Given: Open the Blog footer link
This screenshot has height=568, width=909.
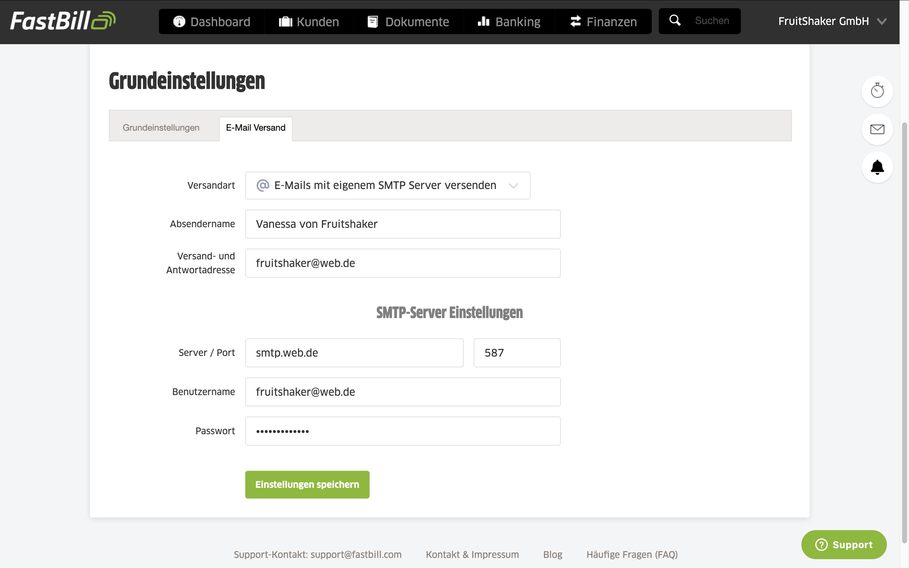Looking at the screenshot, I should (553, 554).
